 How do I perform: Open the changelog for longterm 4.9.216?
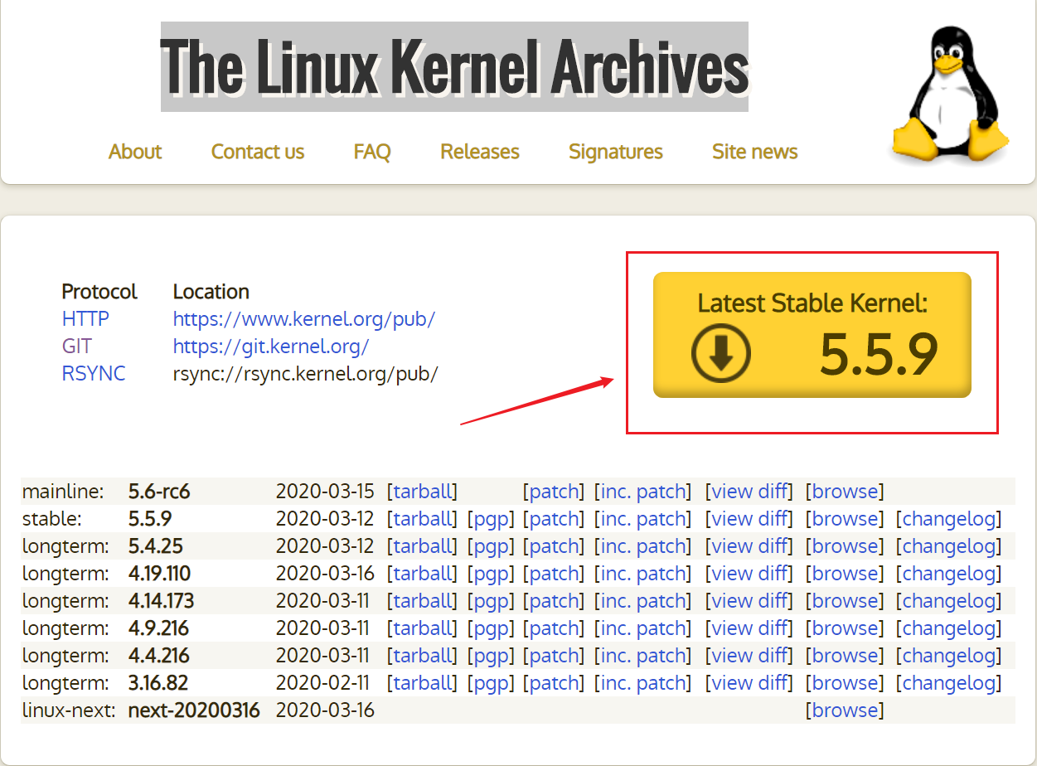[x=949, y=628]
